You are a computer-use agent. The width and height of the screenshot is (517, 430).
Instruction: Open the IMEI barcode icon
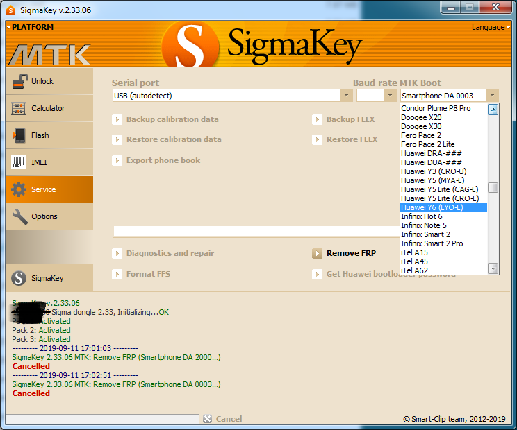pos(19,162)
